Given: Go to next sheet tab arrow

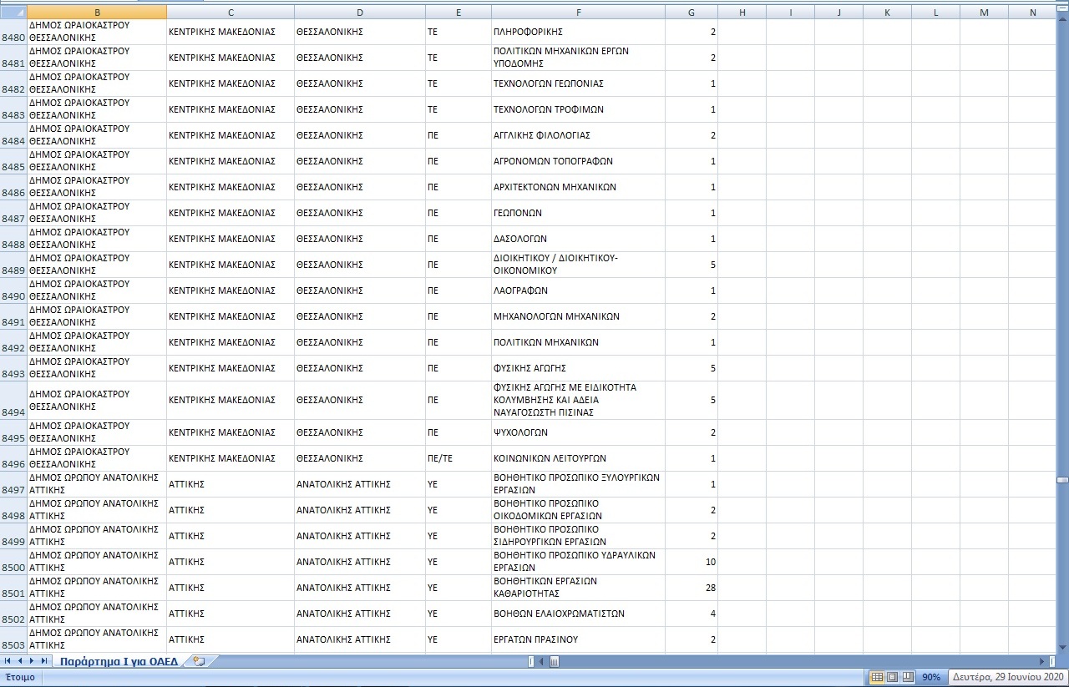Looking at the screenshot, I should coord(32,661).
